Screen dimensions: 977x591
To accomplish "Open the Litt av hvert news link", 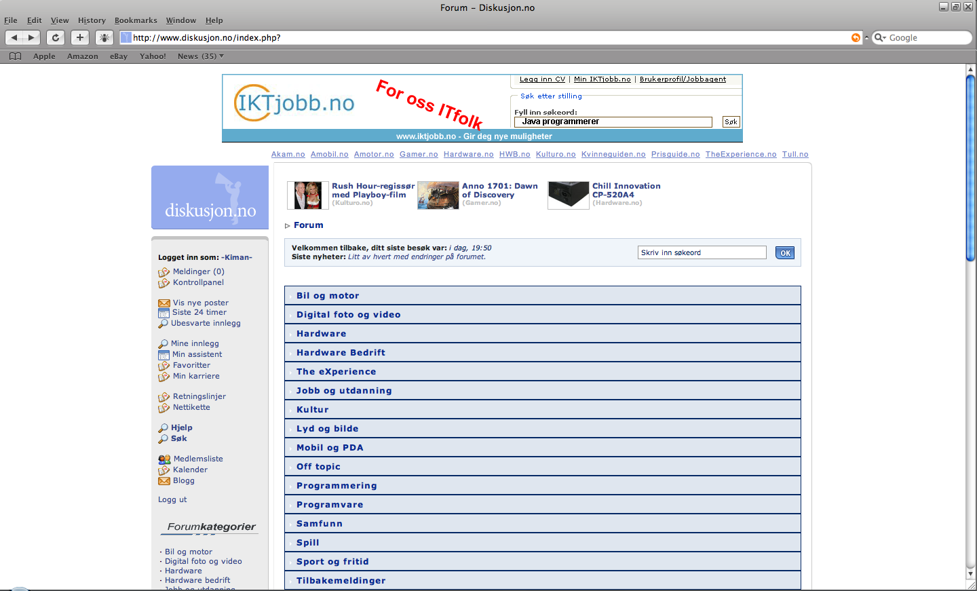I will point(417,257).
